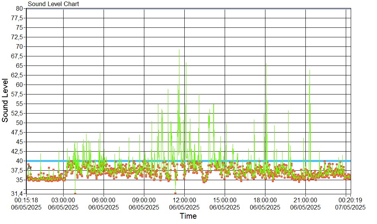Click the Sound Level Chart title
This screenshot has height=224, width=377.
click(53, 4)
